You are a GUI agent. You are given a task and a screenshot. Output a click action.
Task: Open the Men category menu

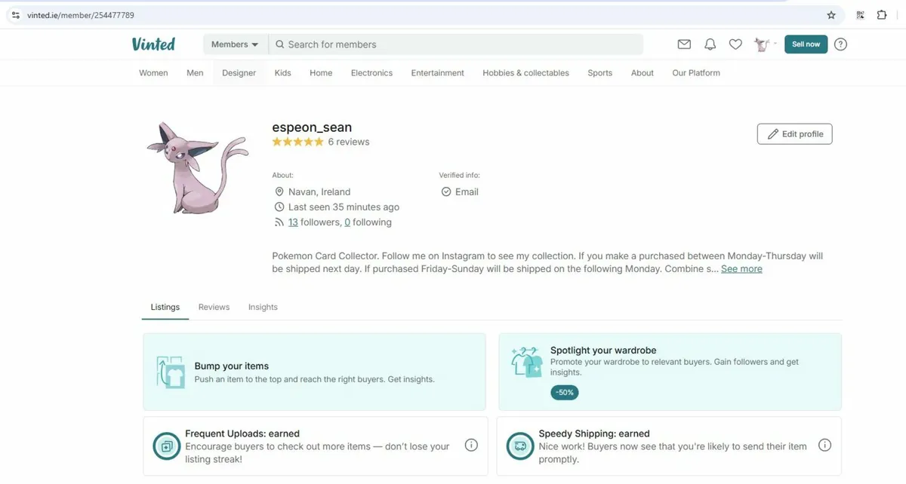coord(195,73)
